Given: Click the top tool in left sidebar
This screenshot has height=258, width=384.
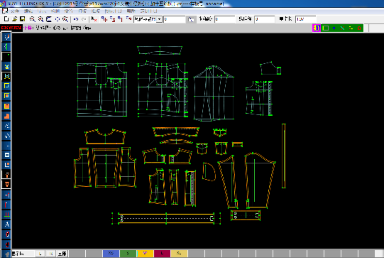Looking at the screenshot, I should point(7,37).
